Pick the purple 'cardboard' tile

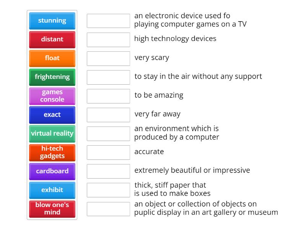tap(52, 171)
